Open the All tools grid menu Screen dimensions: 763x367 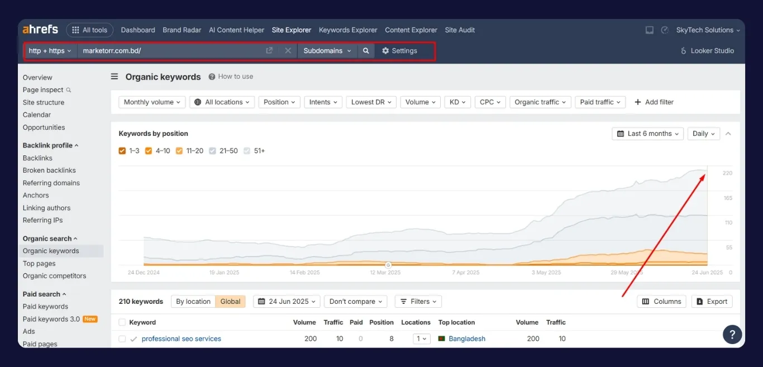click(90, 30)
